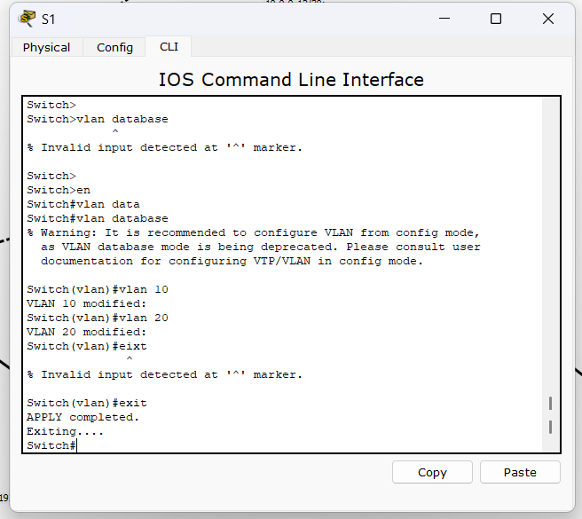
Task: Click the 'Switch(vlan)#vlan 20' command line
Action: 98,318
